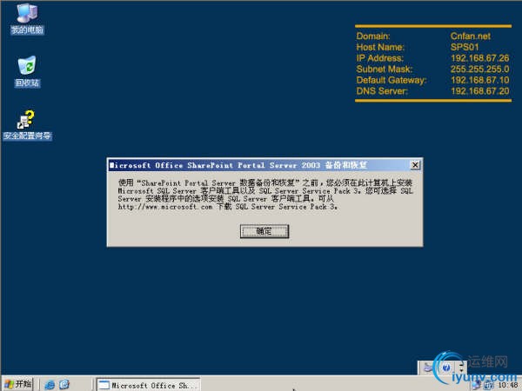Click the language bar input device icon
The width and height of the screenshot is (522, 391).
pyautogui.click(x=428, y=368)
